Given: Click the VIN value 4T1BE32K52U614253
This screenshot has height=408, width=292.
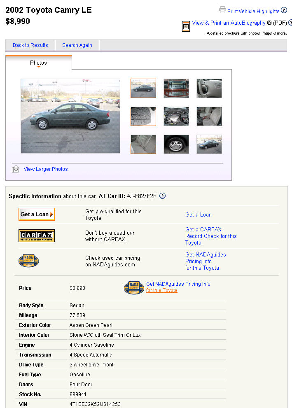Looking at the screenshot, I should [95, 404].
